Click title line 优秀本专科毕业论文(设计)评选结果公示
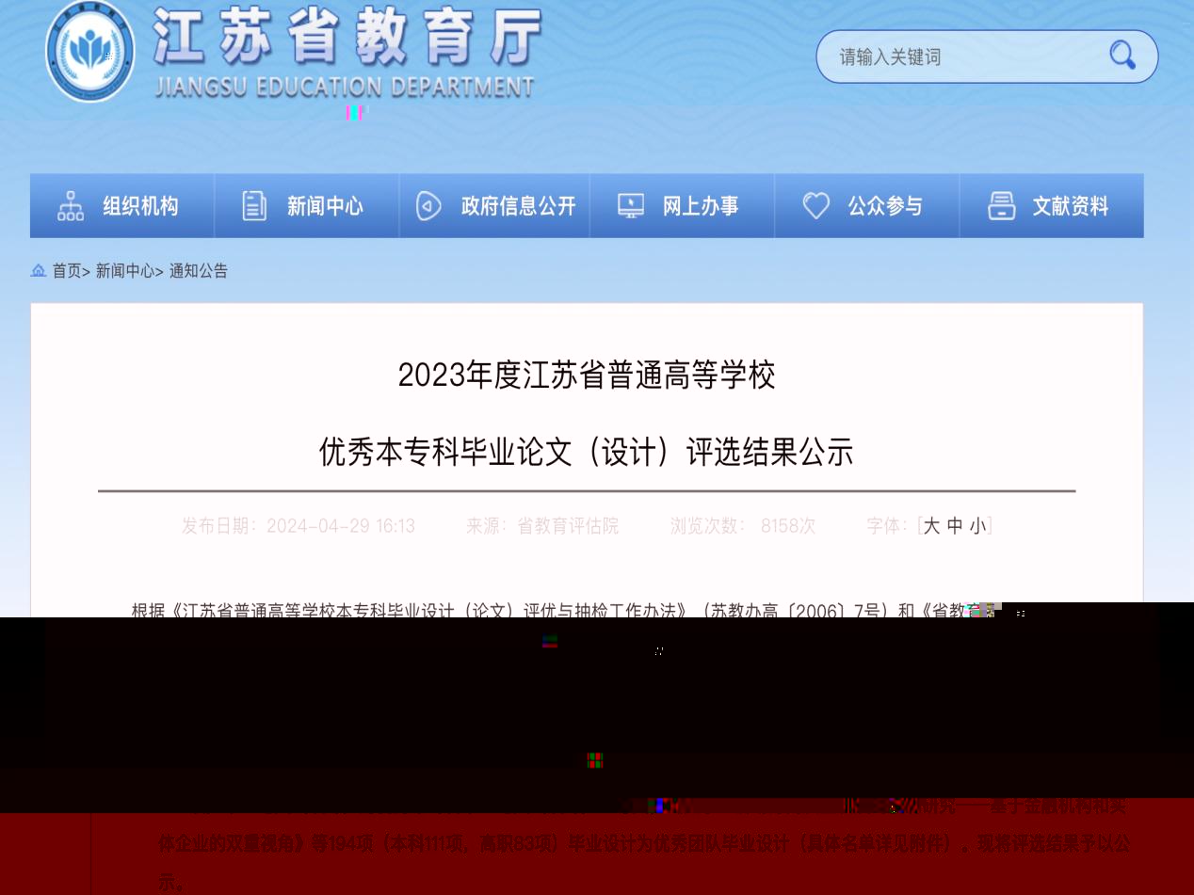Screen dimensions: 1194x895 point(587,453)
